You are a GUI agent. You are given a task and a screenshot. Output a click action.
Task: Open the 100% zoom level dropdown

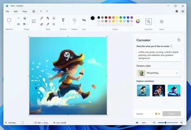(145, 123)
